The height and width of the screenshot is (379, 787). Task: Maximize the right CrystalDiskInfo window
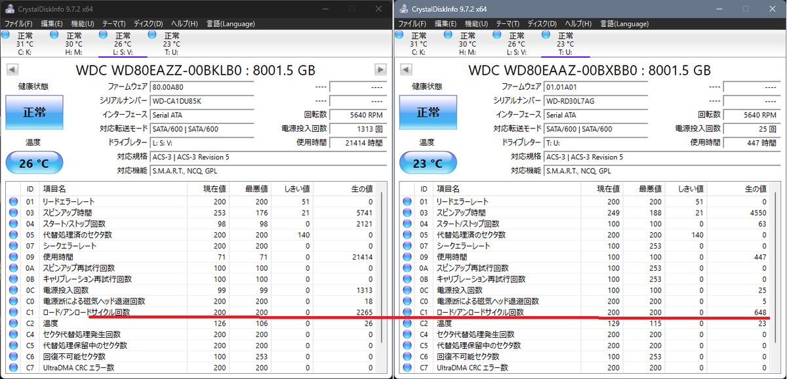tap(745, 9)
